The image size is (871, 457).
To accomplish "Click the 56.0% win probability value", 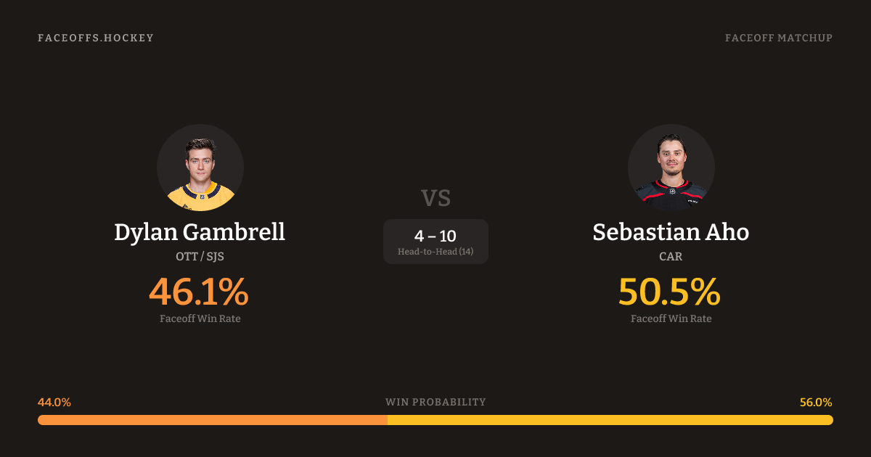I will click(816, 403).
